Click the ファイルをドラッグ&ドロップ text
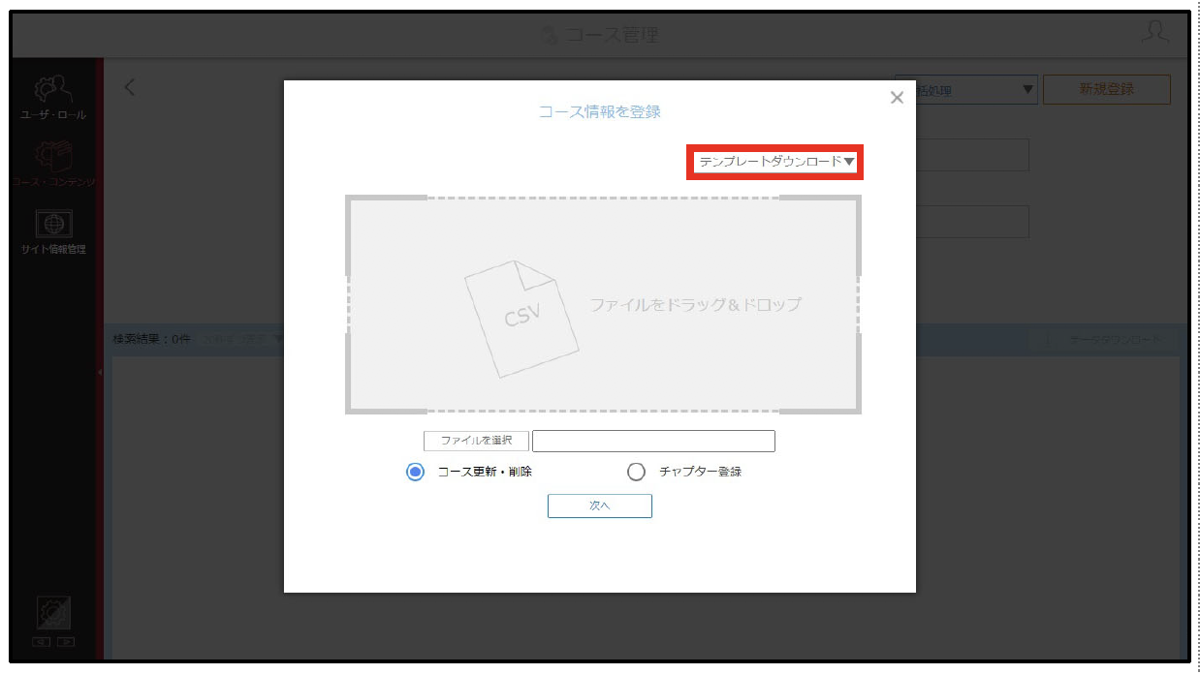This screenshot has width=1200, height=674. (695, 304)
